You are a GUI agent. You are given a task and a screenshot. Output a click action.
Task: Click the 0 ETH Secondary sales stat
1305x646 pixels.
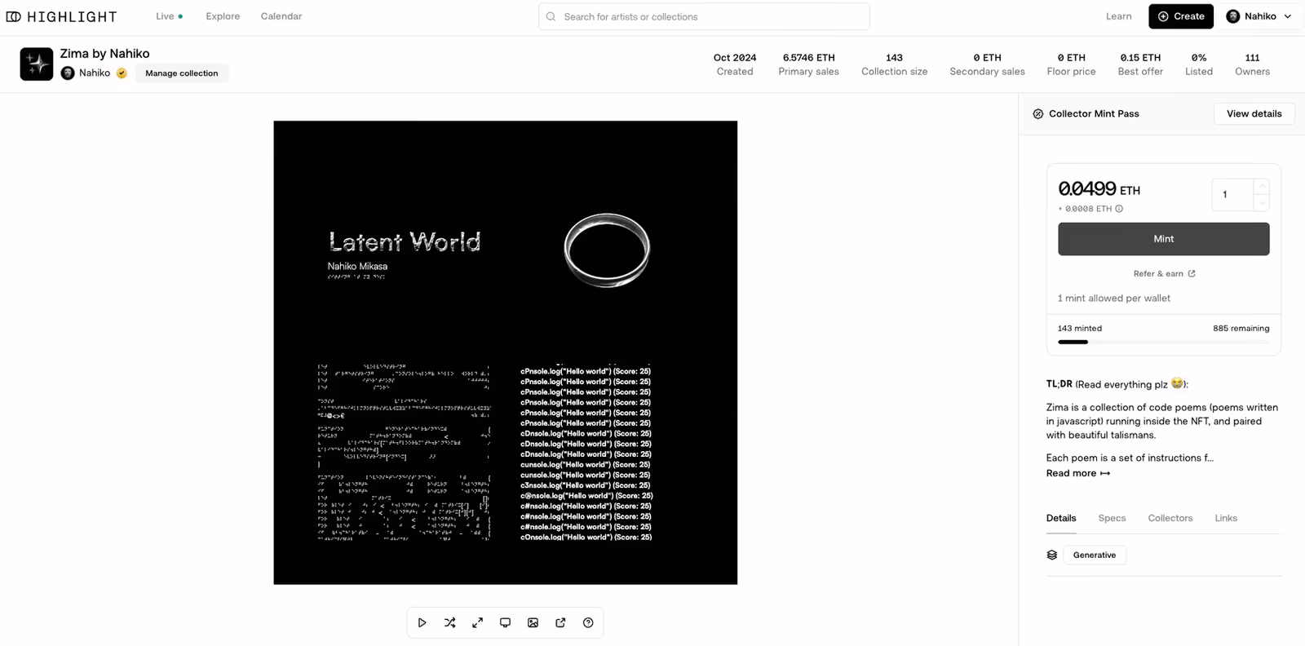click(x=987, y=64)
